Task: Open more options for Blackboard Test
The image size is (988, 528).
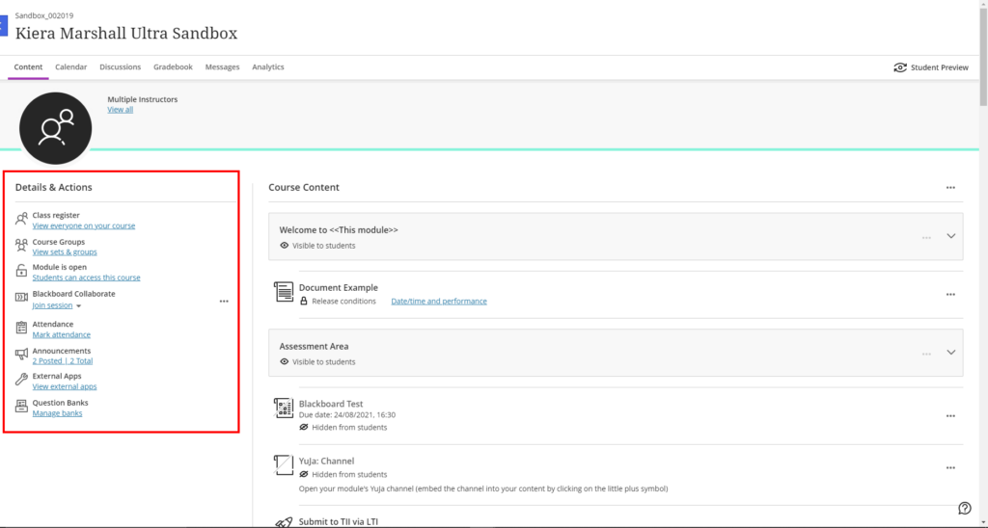Action: pyautogui.click(x=950, y=416)
